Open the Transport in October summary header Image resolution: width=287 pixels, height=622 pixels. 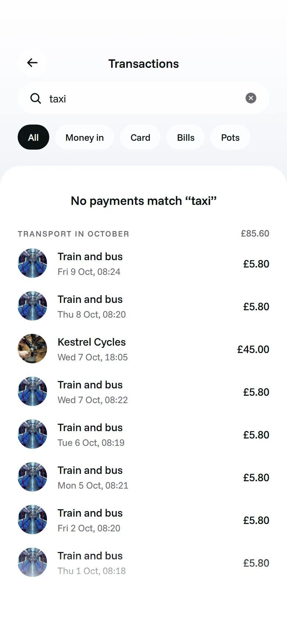[74, 234]
